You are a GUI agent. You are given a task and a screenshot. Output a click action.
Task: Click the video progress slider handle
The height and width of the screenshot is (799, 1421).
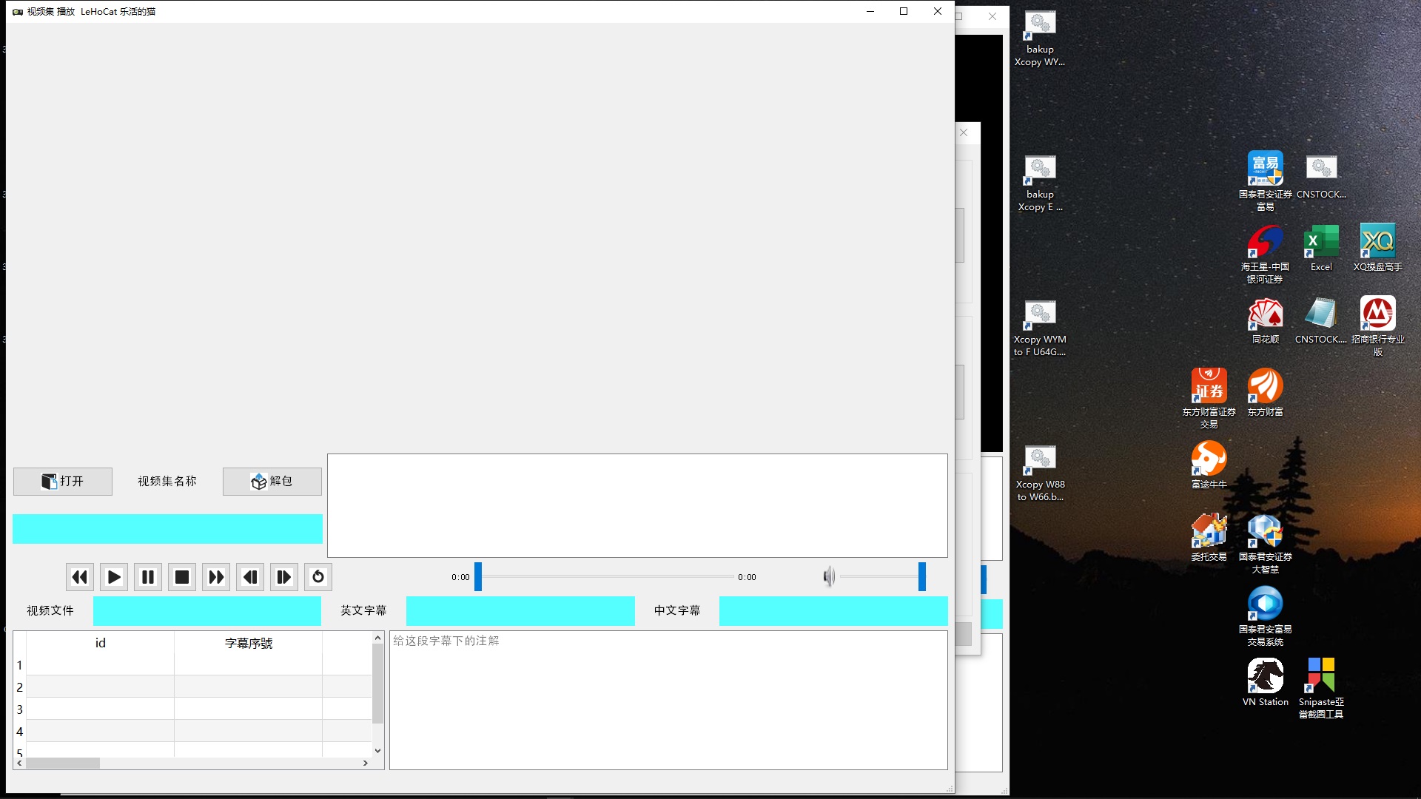point(478,577)
